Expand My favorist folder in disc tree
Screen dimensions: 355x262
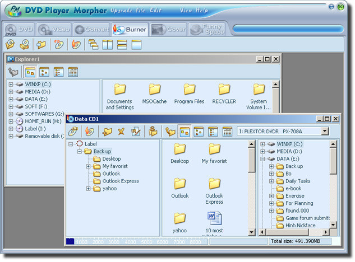(88, 166)
